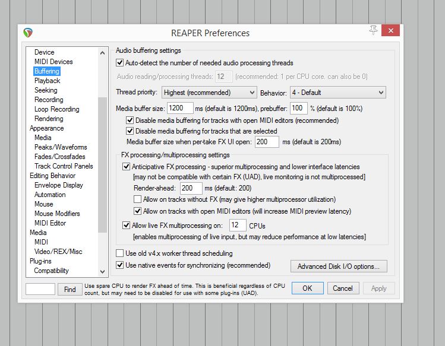Viewport: 445px width, 346px height.
Task: Click the Apply button
Action: click(x=379, y=288)
